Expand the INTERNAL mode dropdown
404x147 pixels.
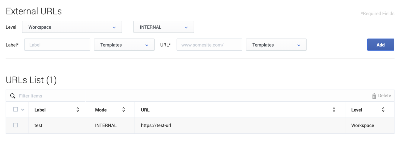(x=164, y=27)
